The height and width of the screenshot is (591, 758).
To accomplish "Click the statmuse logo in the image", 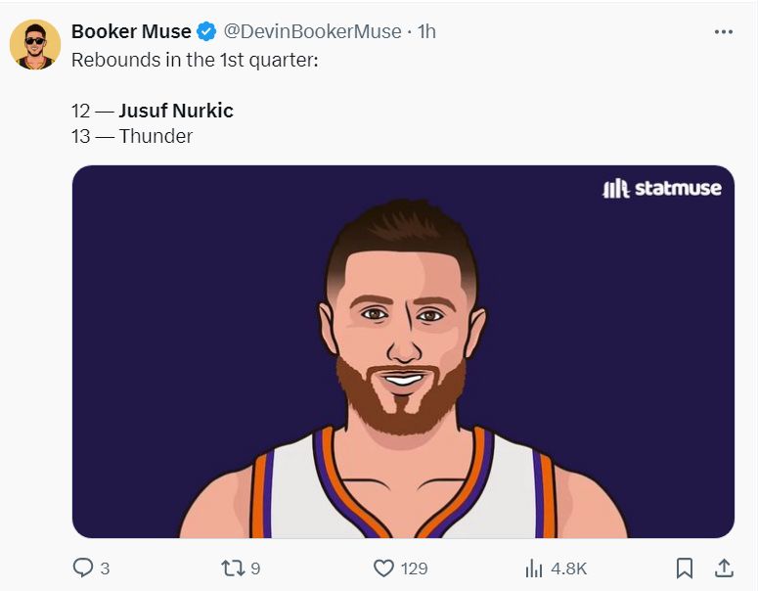I will tap(662, 188).
